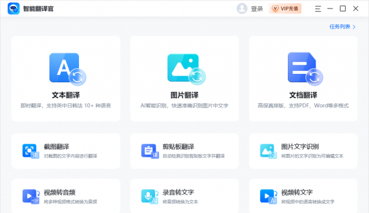Open 图片文字识别 label
Image resolution: width=369 pixels, height=213 pixels.
[x=300, y=147]
